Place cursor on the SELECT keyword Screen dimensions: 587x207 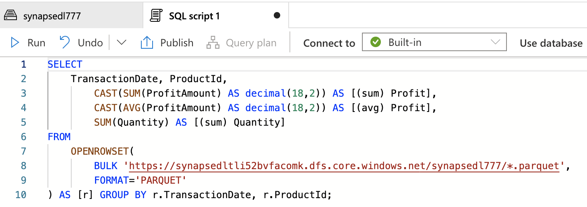[x=64, y=64]
